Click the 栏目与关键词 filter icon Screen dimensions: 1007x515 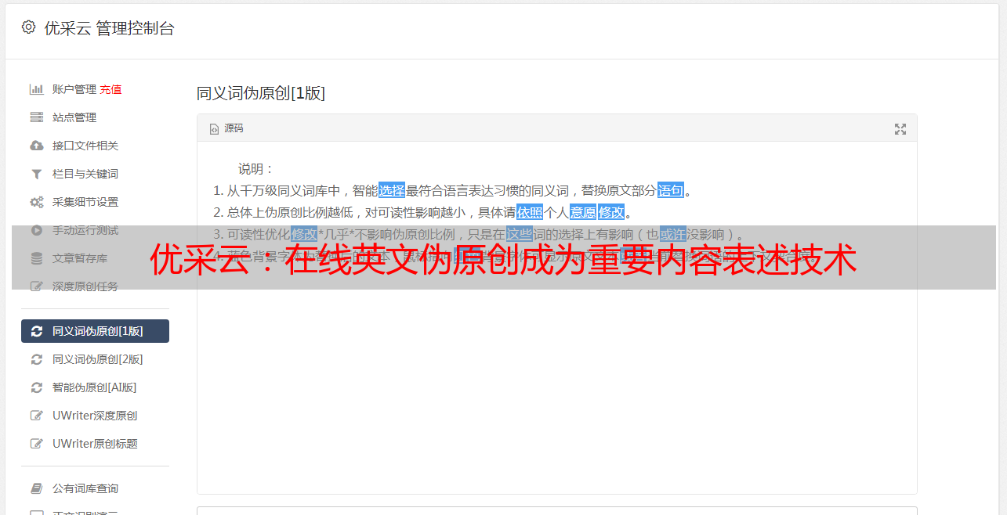(36, 174)
